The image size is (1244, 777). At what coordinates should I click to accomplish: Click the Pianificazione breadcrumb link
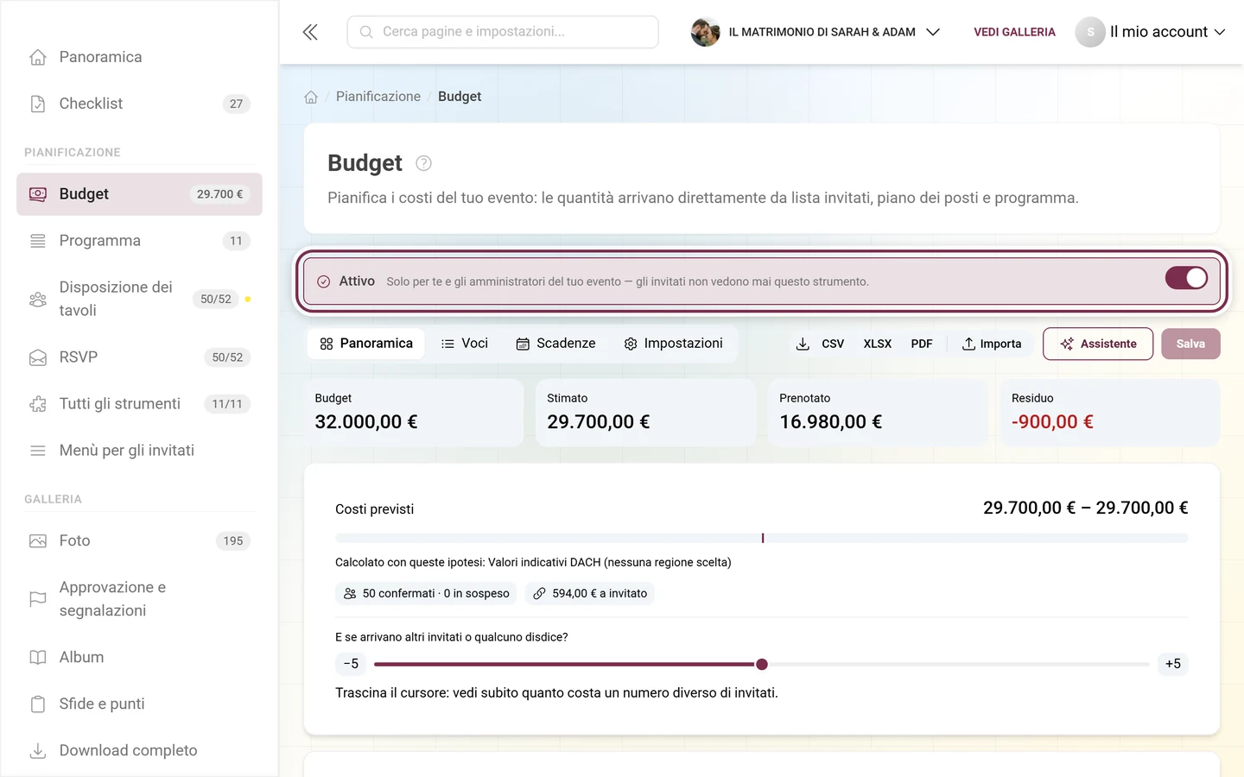pyautogui.click(x=378, y=97)
